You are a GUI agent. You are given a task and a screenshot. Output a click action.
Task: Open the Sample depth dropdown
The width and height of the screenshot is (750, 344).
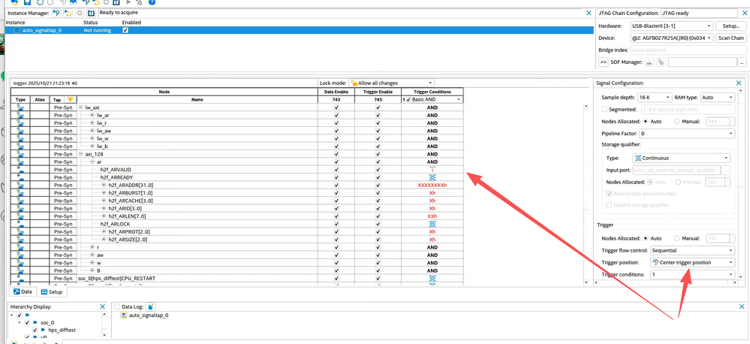coord(654,98)
